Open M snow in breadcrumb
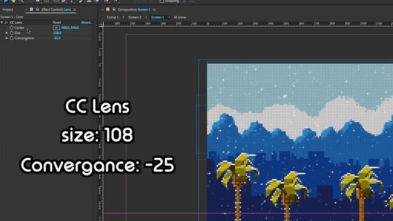 tap(180, 17)
